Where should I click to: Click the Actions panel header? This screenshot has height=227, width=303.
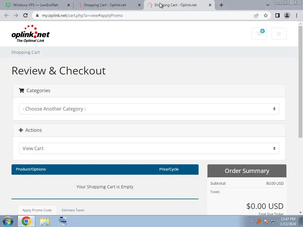click(x=149, y=130)
